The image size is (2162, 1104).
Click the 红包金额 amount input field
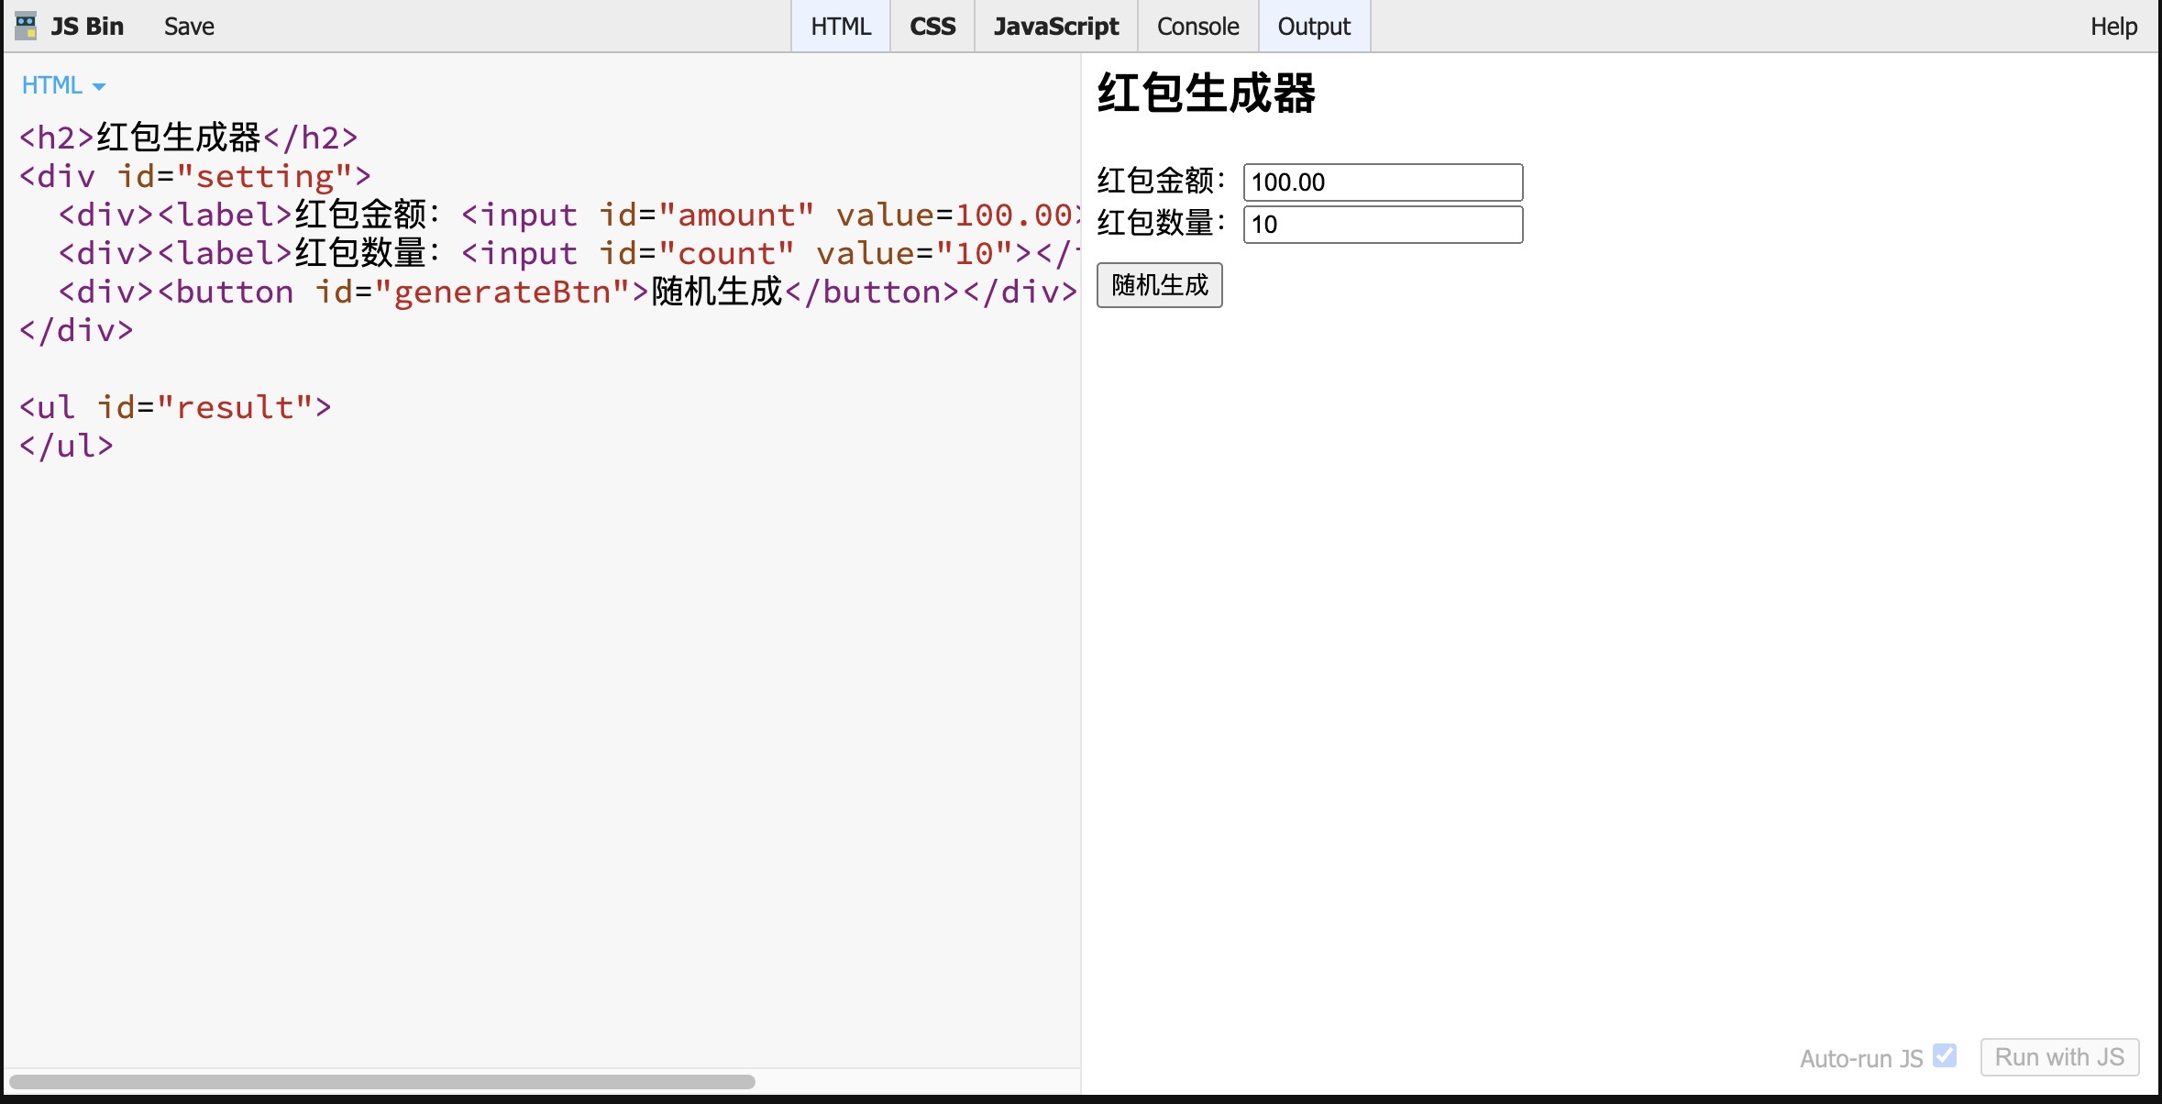(1382, 182)
